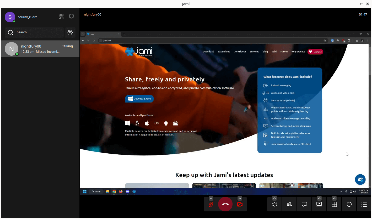Select the speaker output icon in call controls
The height and width of the screenshot is (219, 372).
tap(274, 204)
